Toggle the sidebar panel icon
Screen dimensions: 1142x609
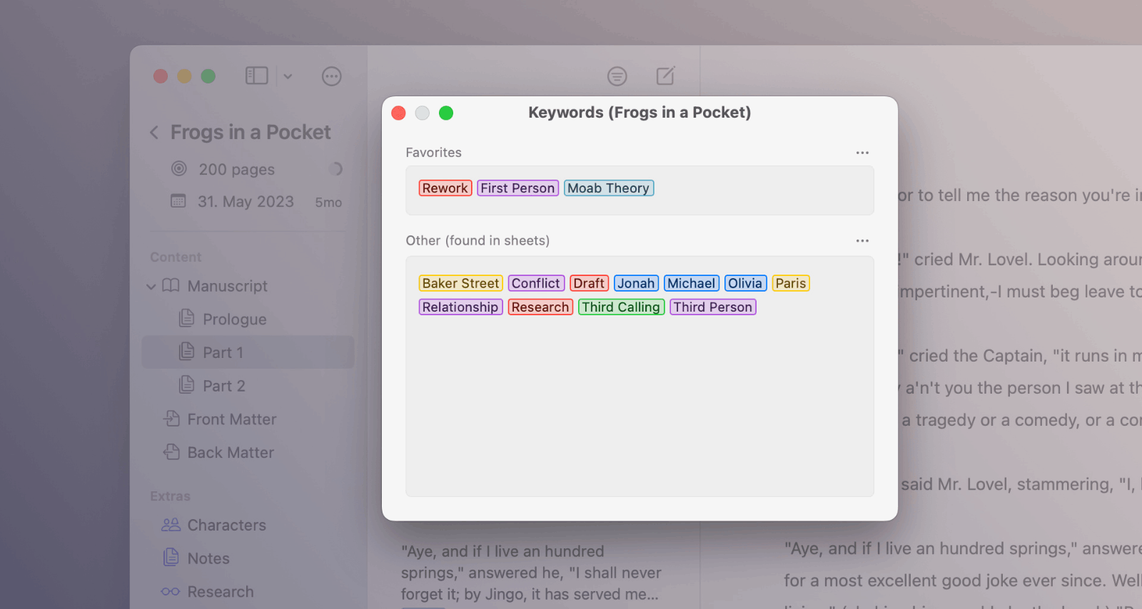[256, 76]
